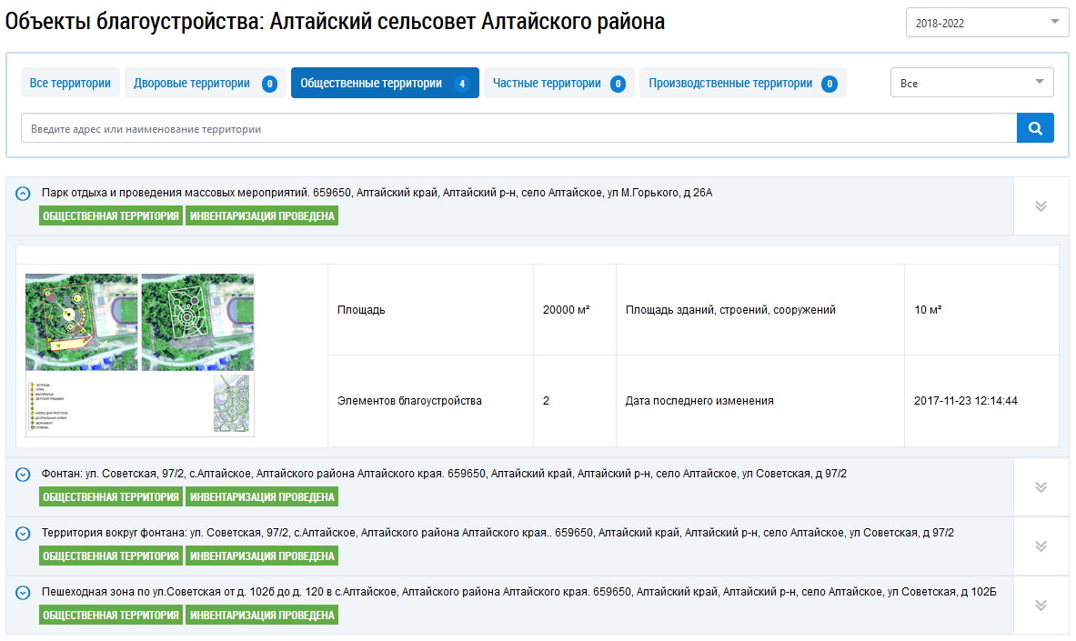The height and width of the screenshot is (641, 1076).
Task: Open the park plan thumbnail with red outline
Action: (x=82, y=322)
